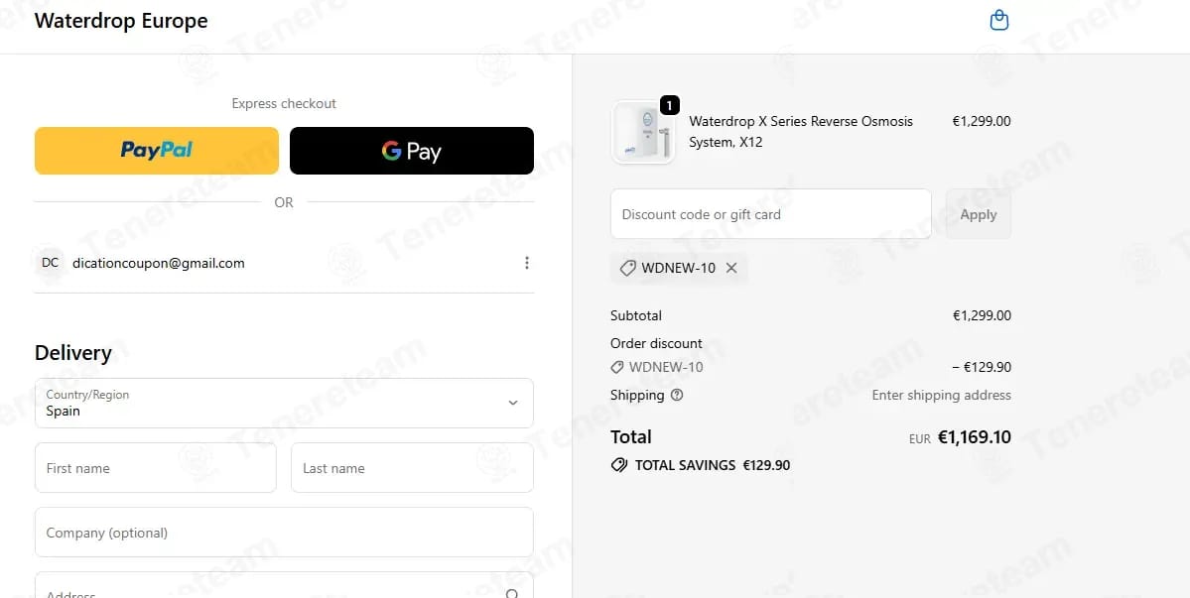
Task: Click the quantity badge on the product image
Action: click(669, 105)
